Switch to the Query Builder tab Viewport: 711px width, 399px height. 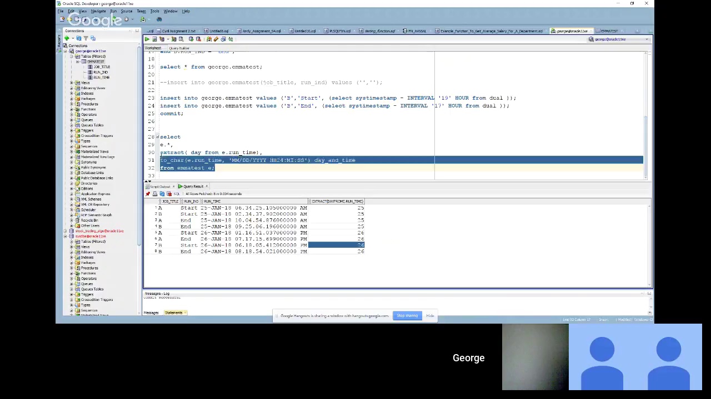179,48
